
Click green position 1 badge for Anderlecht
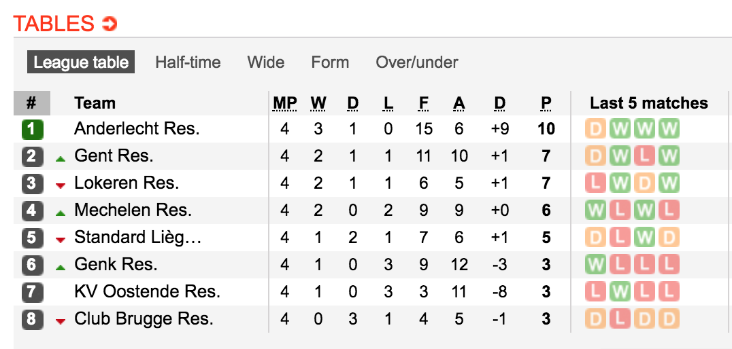pos(32,129)
